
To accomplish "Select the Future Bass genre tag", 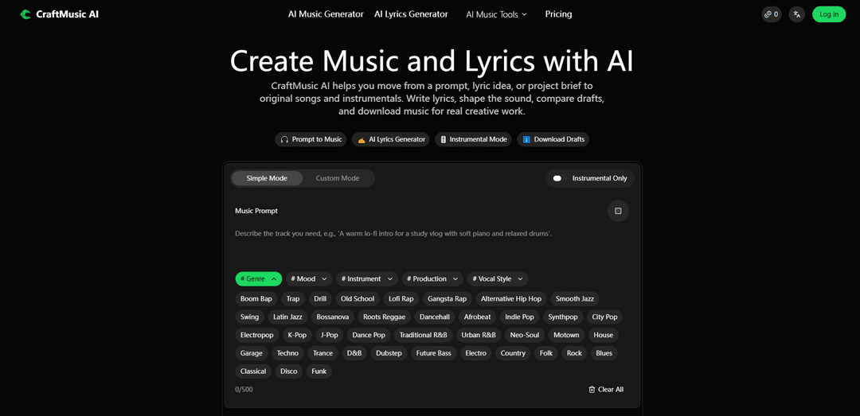I will point(434,353).
